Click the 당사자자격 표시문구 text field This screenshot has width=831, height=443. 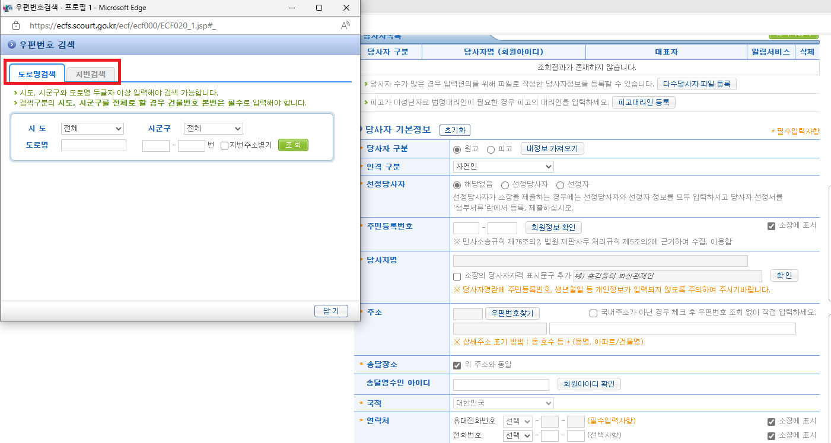pos(667,276)
